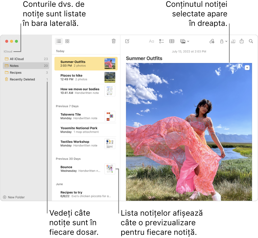Switch to list view for notes
The width and height of the screenshot is (258, 238).
pyautogui.click(x=58, y=41)
